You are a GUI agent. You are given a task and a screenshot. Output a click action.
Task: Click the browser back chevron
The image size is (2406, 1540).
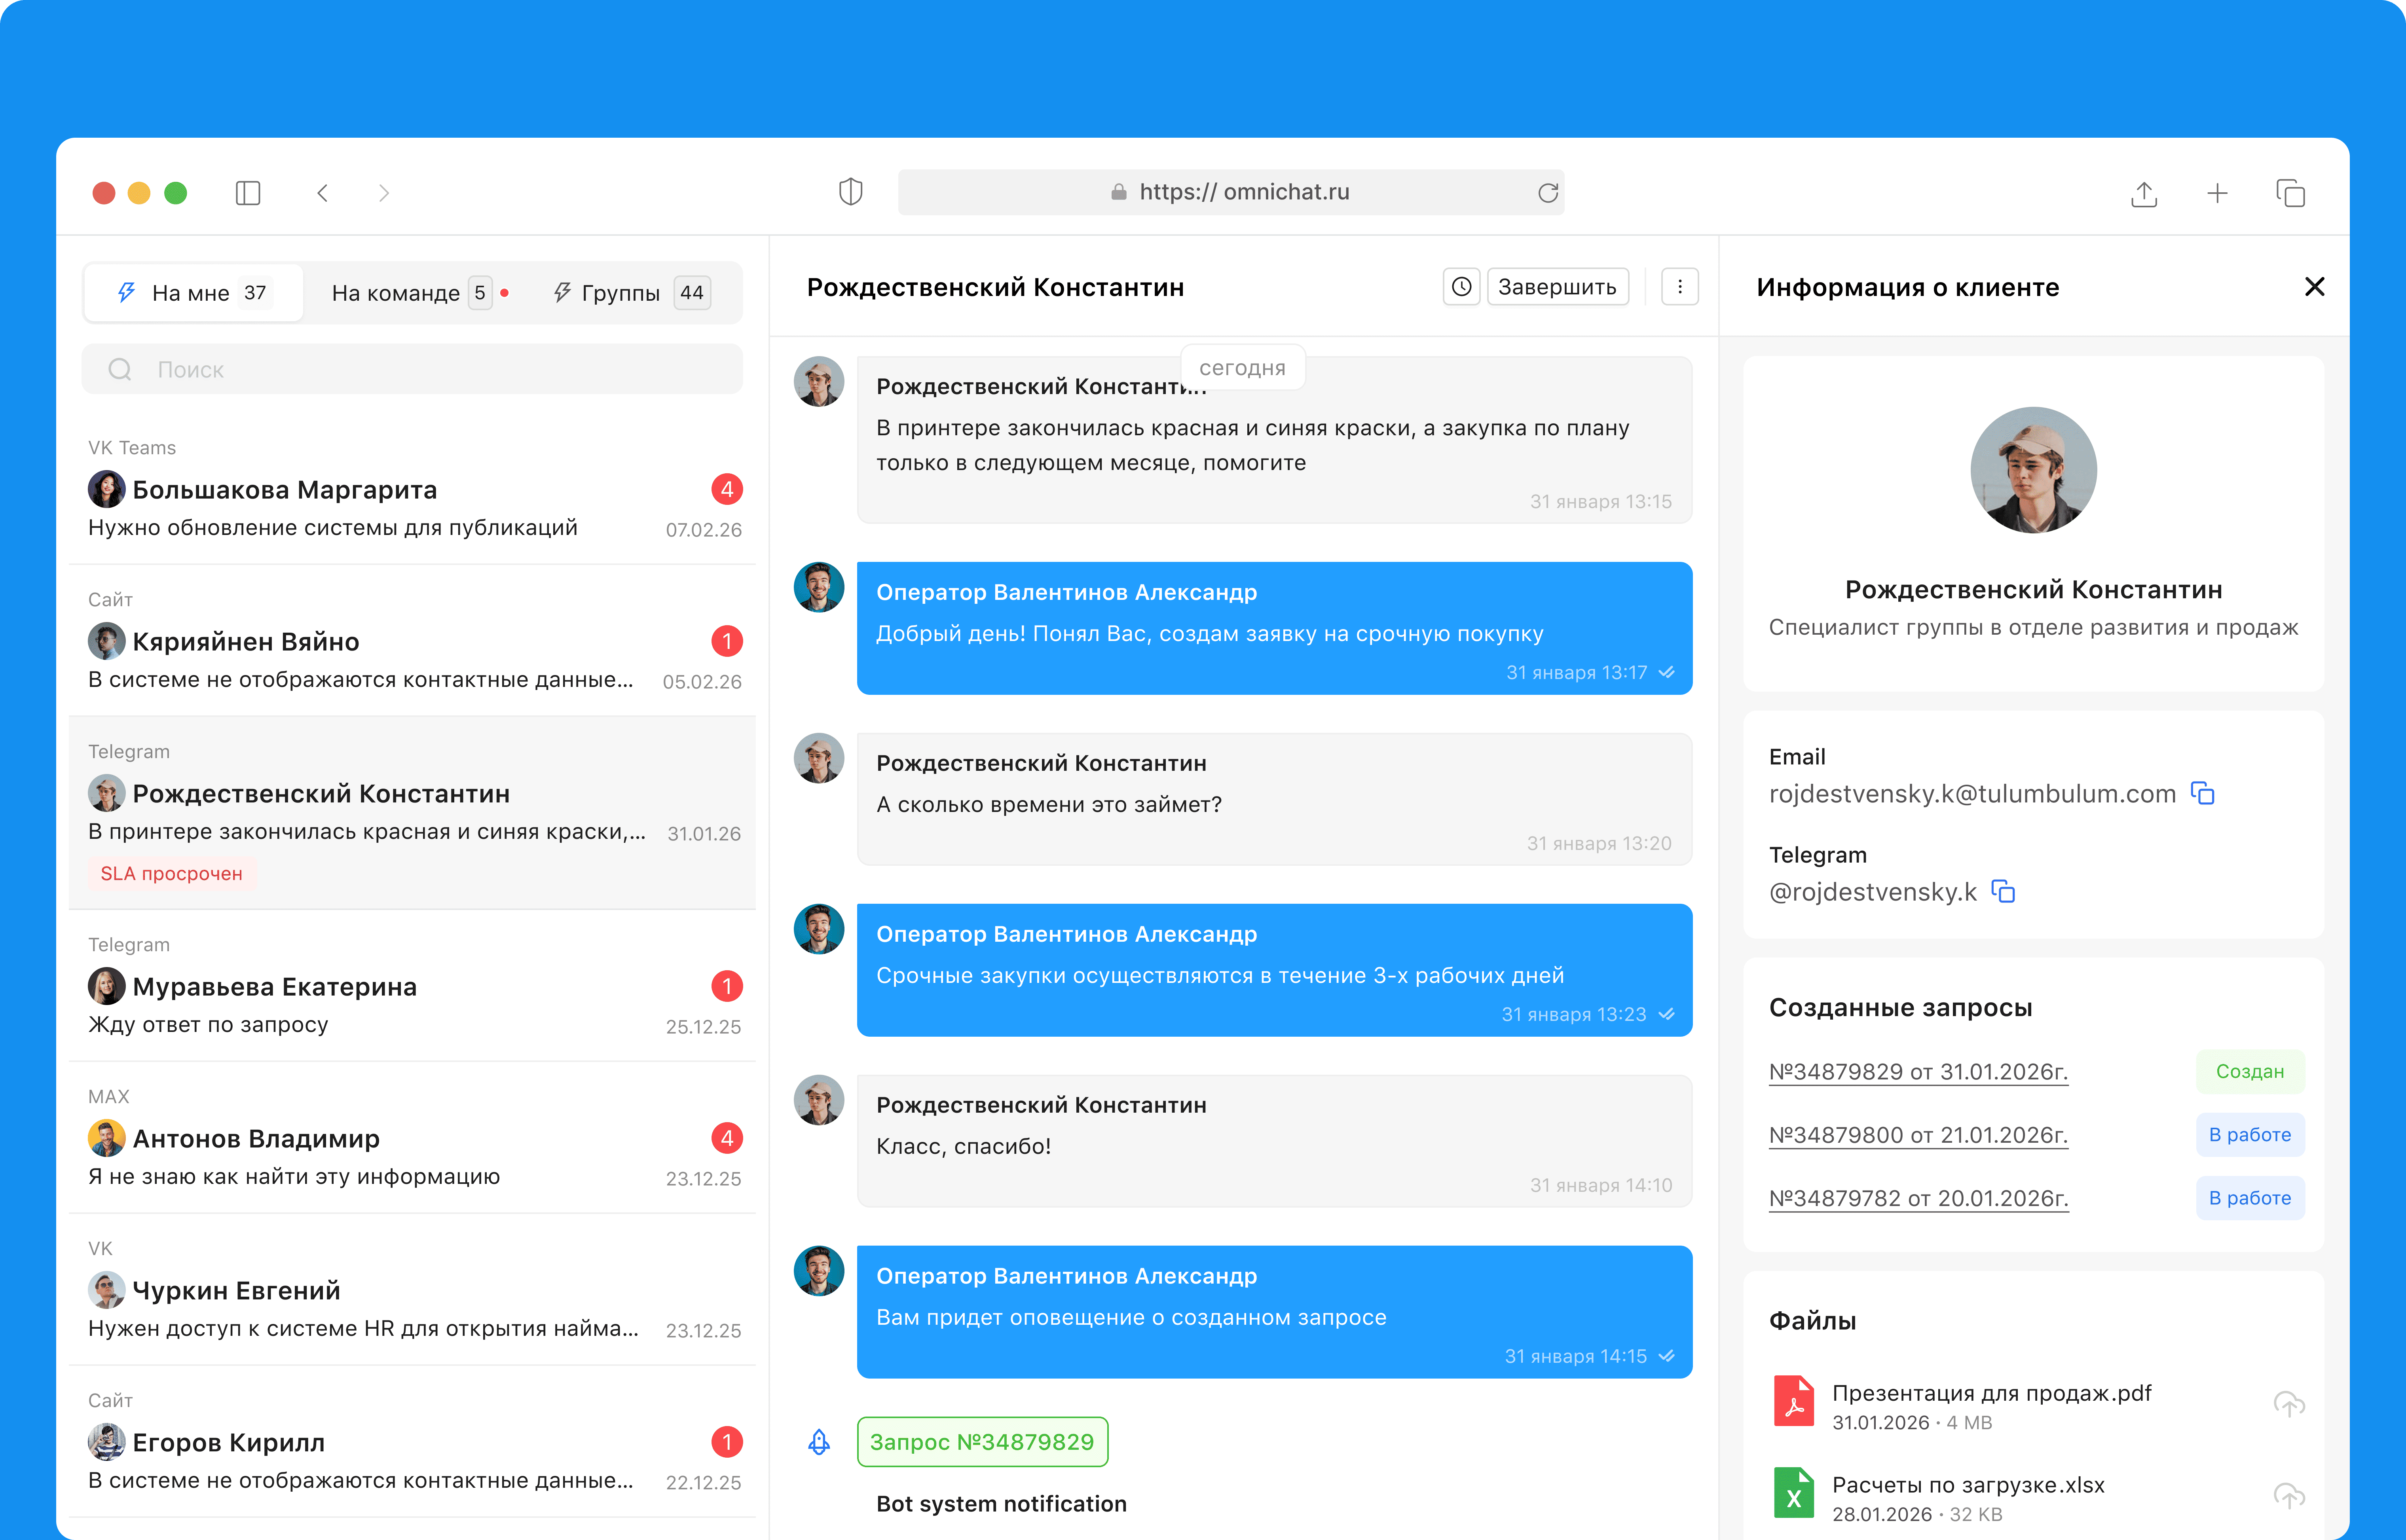(x=322, y=193)
